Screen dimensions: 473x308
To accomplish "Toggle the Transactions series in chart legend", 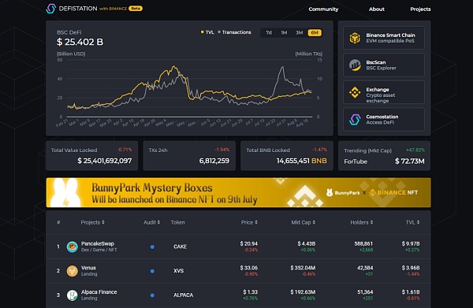I will click(x=234, y=32).
